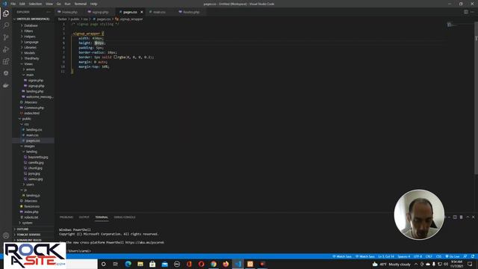Expand the system folder

coord(27,223)
